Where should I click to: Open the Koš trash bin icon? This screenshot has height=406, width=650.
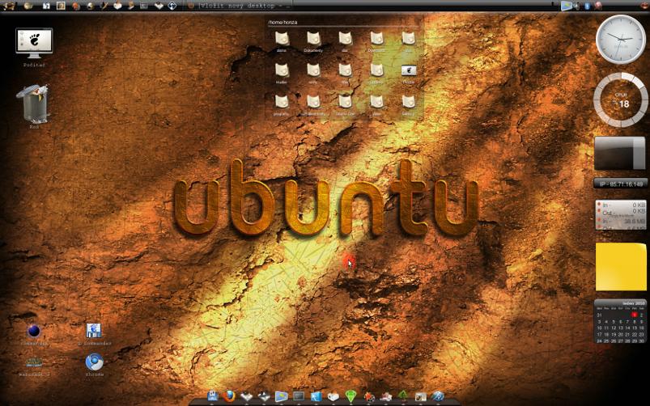click(x=33, y=103)
